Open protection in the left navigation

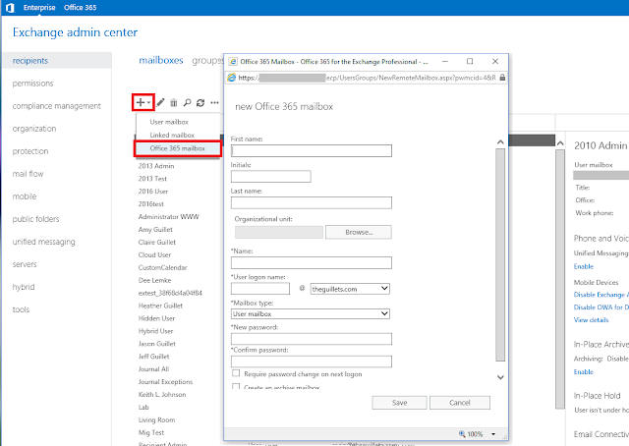click(x=30, y=151)
